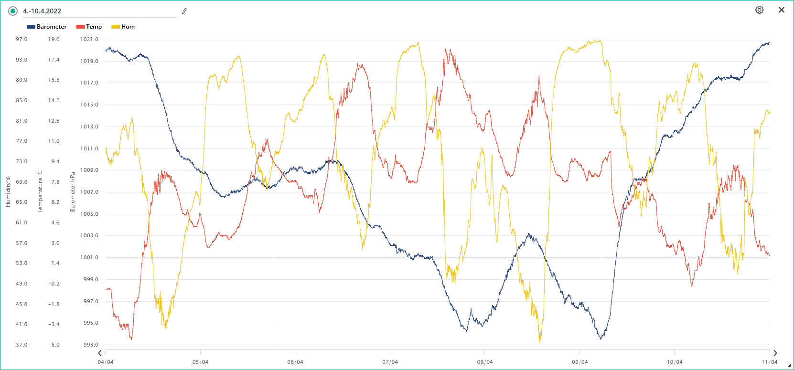Hide the Temp series via its legend label

point(94,27)
